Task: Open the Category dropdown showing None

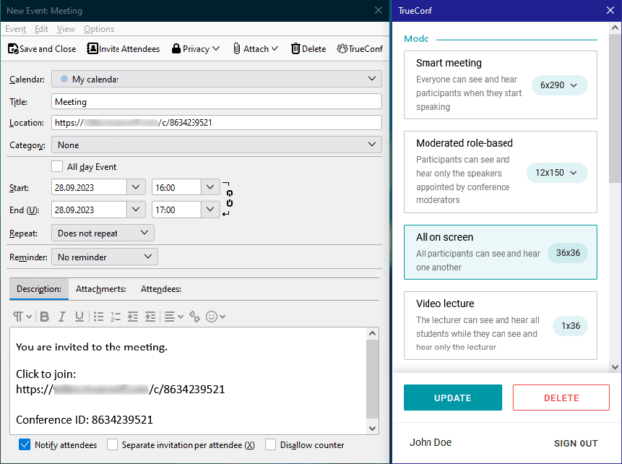Action: [x=216, y=145]
